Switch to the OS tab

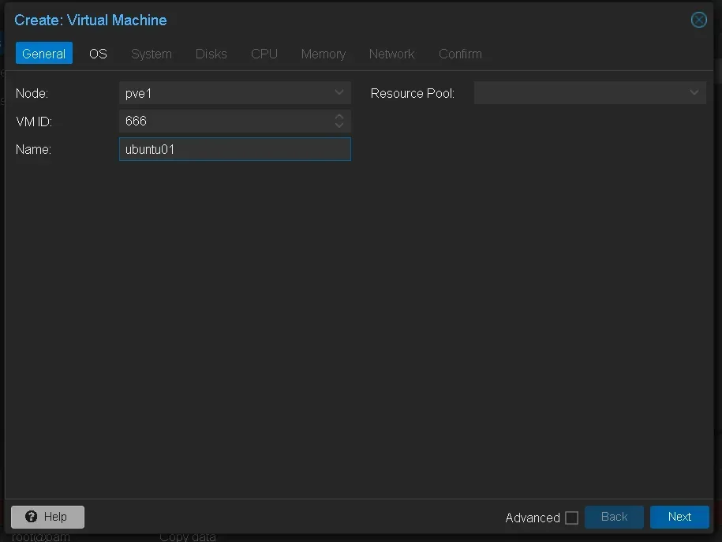98,54
